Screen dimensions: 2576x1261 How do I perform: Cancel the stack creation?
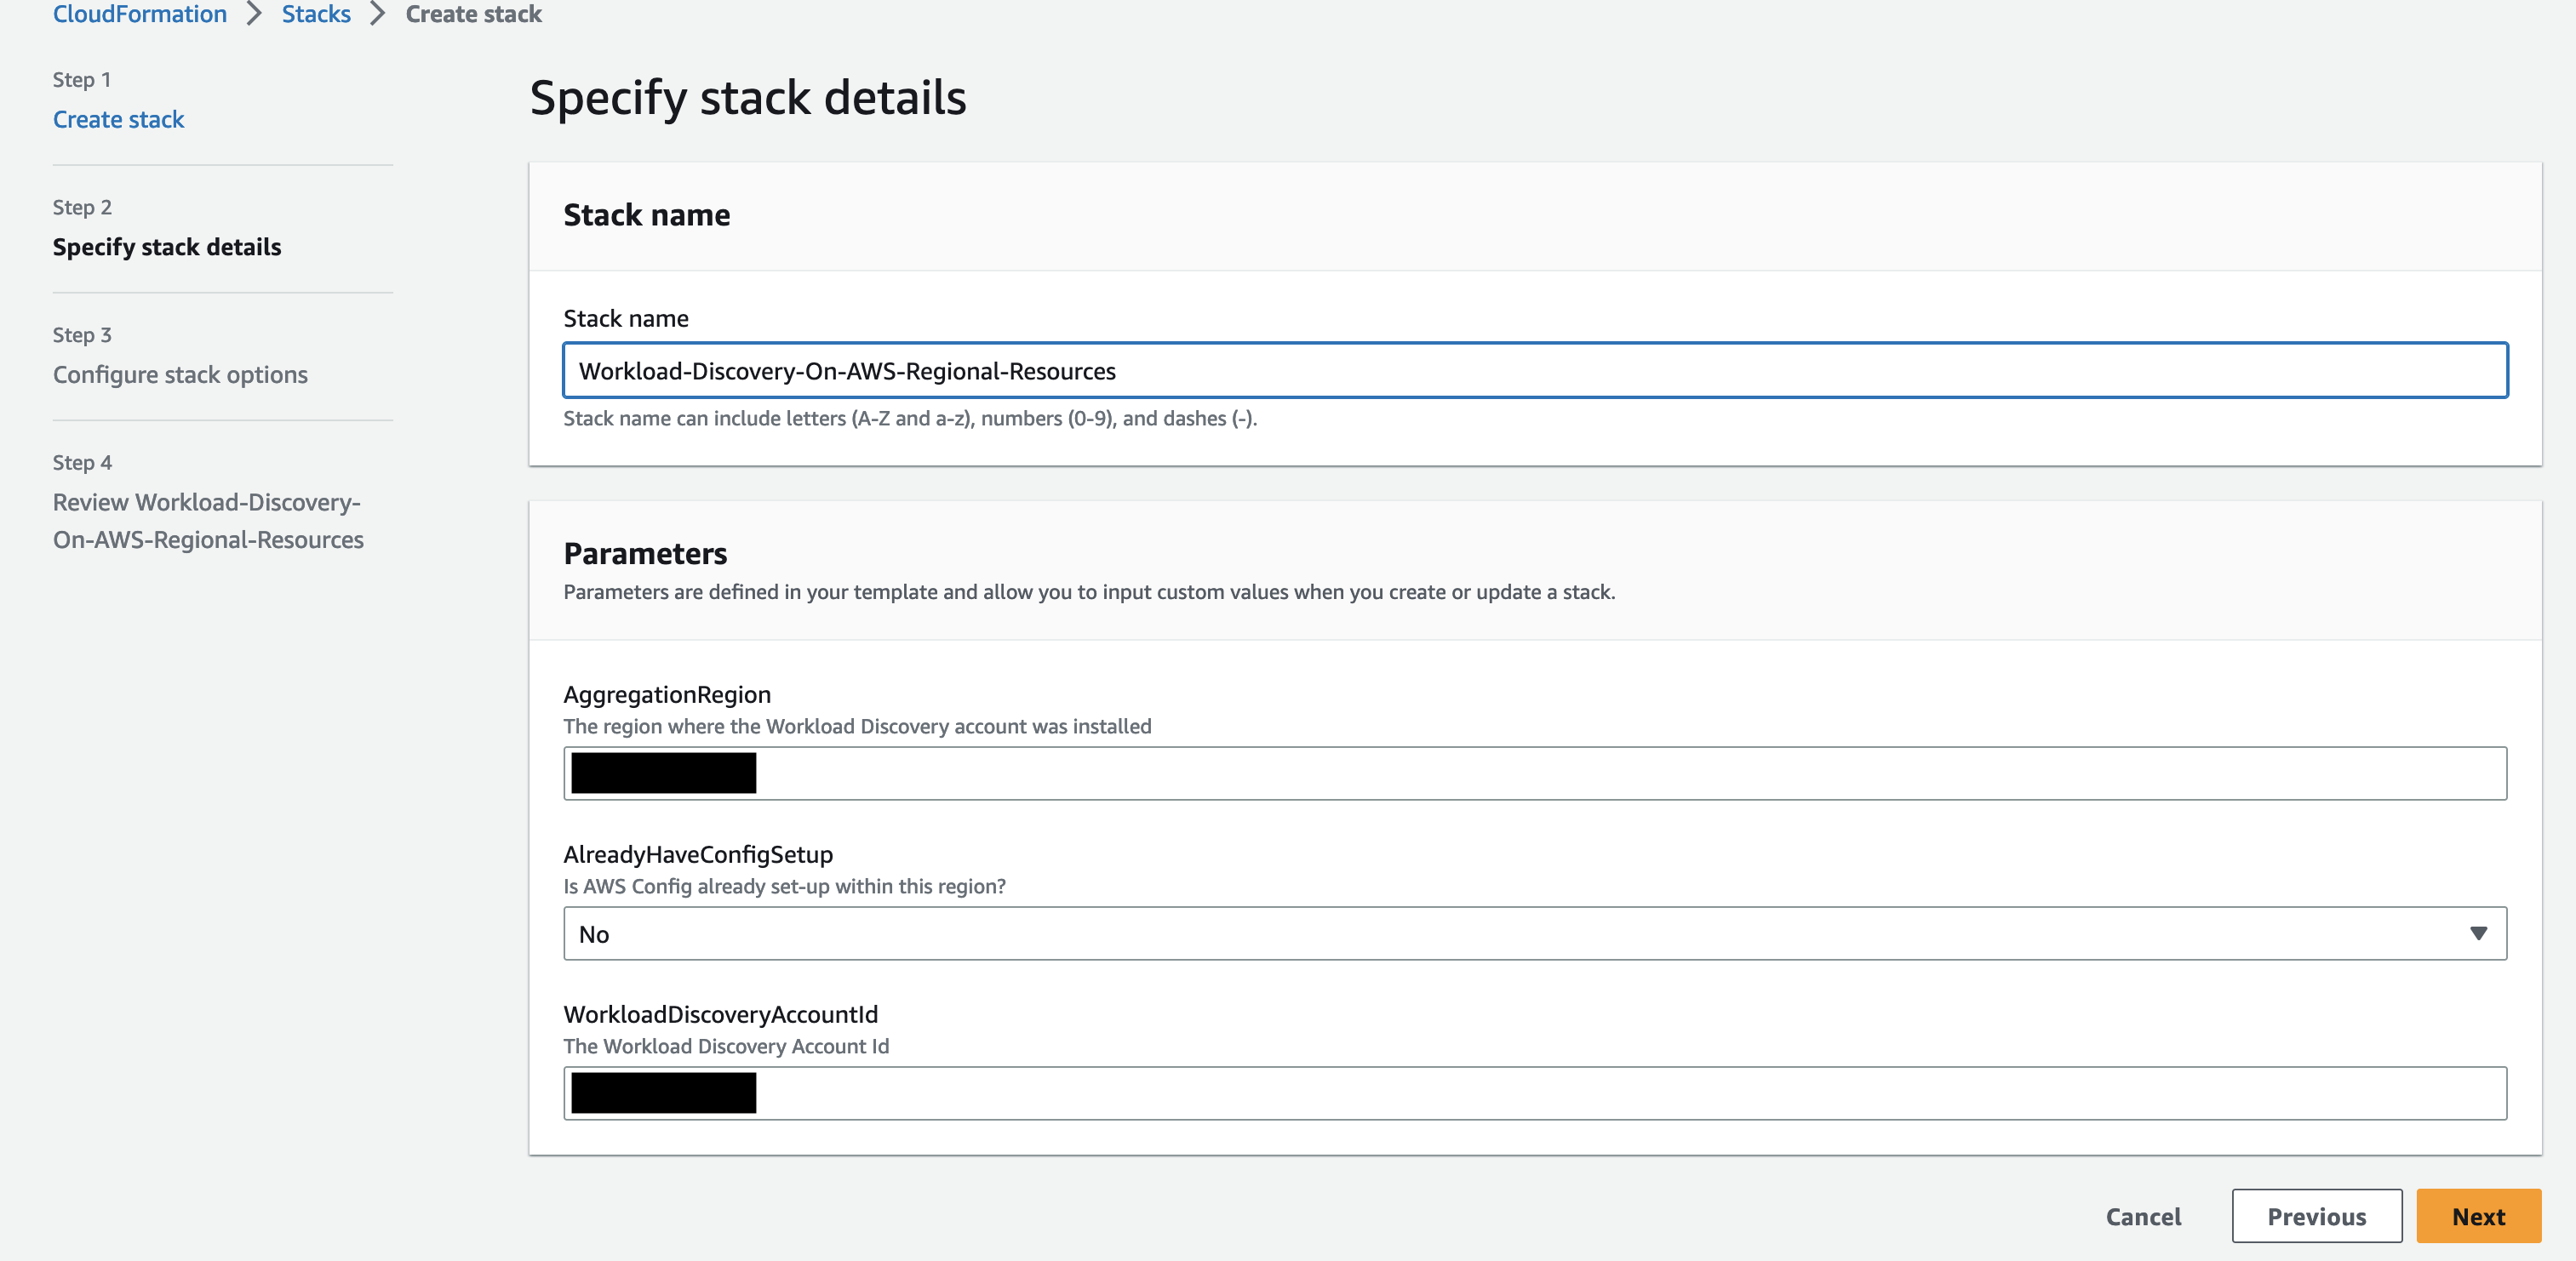[x=2143, y=1217]
